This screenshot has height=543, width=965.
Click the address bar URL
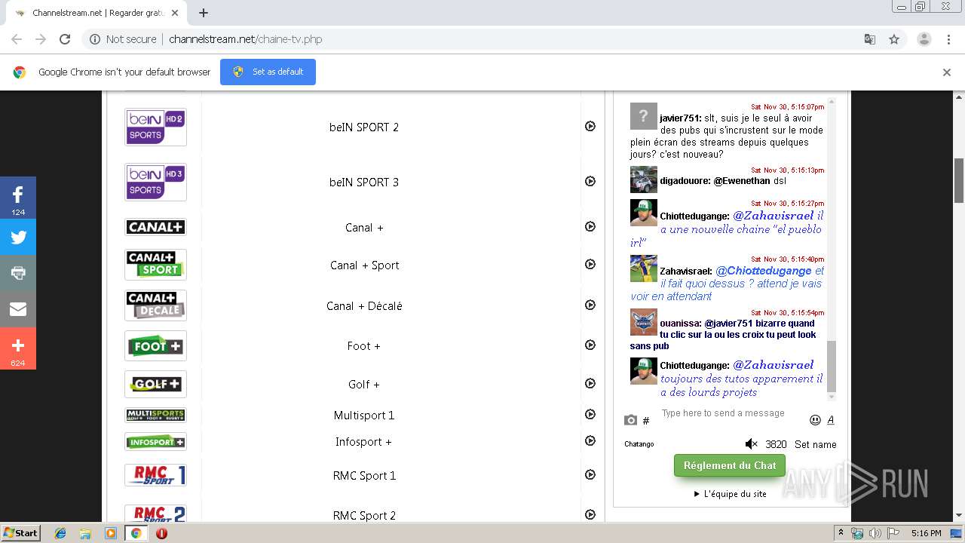(245, 39)
